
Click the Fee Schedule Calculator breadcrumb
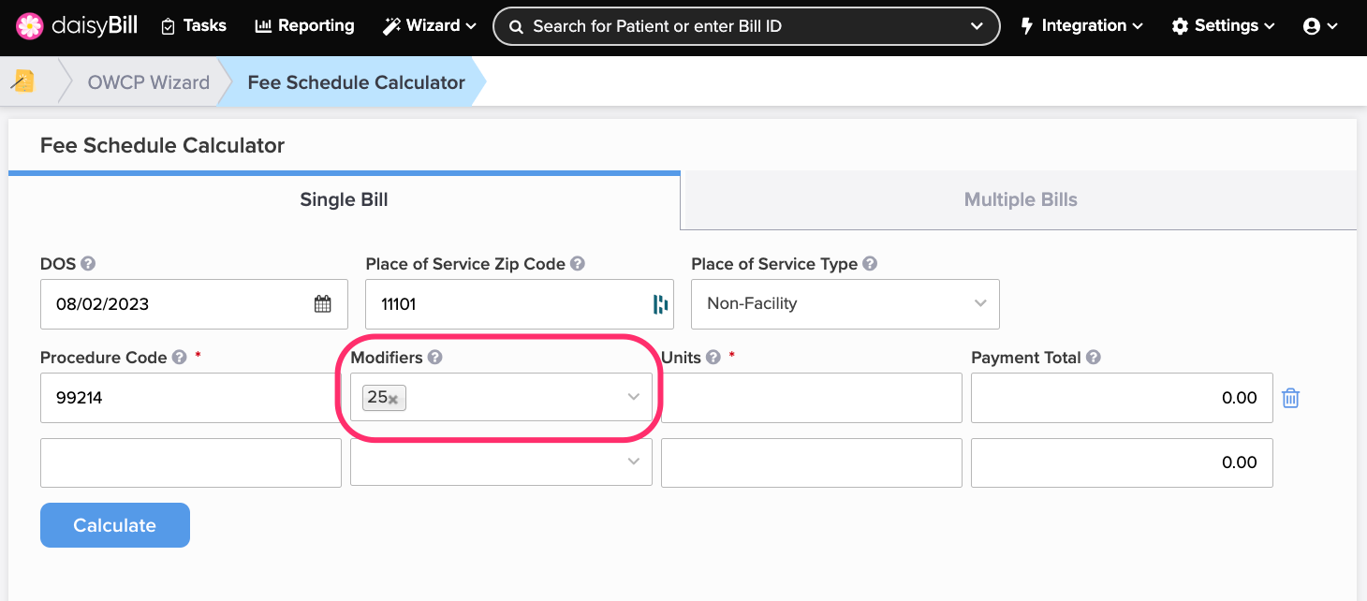coord(356,82)
